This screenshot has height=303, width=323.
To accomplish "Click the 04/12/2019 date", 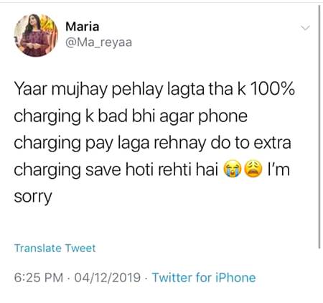I will (x=107, y=278).
